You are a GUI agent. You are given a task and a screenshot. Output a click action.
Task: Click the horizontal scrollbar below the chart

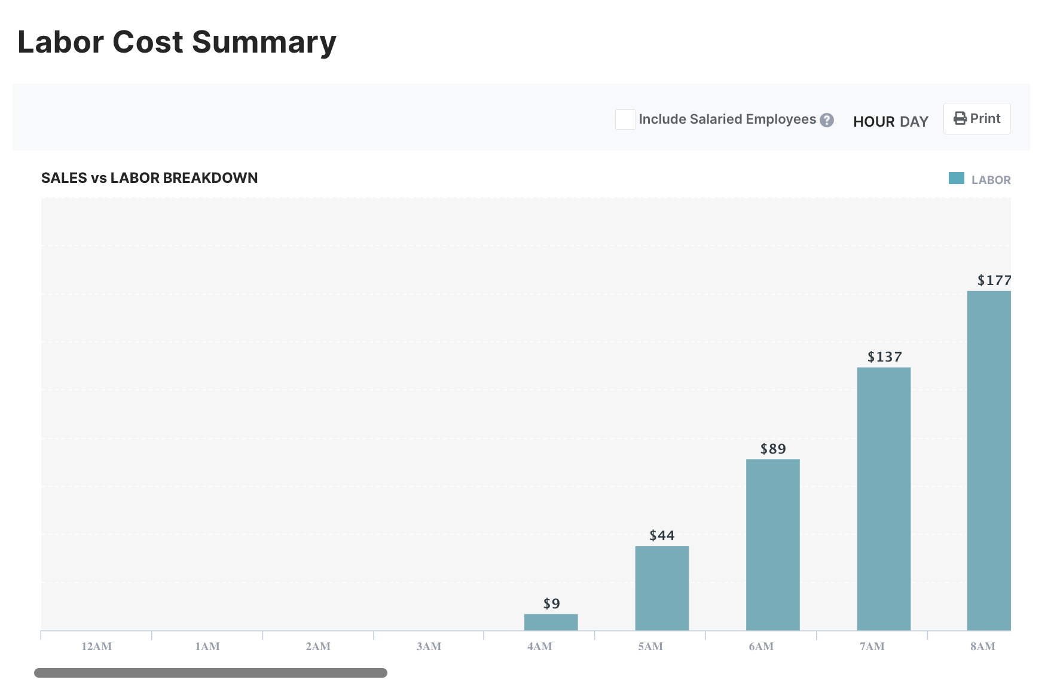211,673
